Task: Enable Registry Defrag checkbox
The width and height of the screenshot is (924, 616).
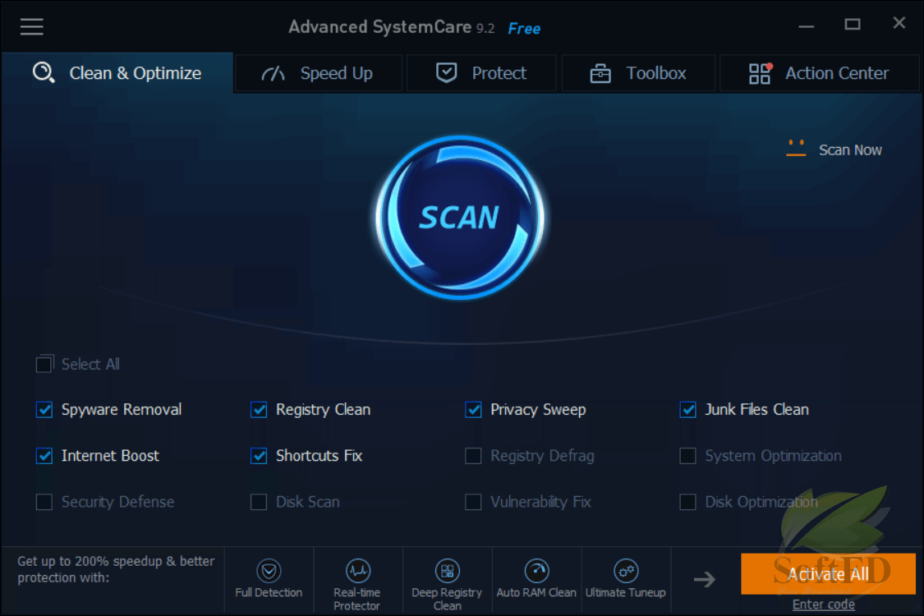Action: pyautogui.click(x=473, y=456)
